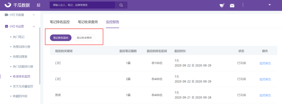
Task: Click keyword 熬夜 in the table
Action: click(58, 95)
